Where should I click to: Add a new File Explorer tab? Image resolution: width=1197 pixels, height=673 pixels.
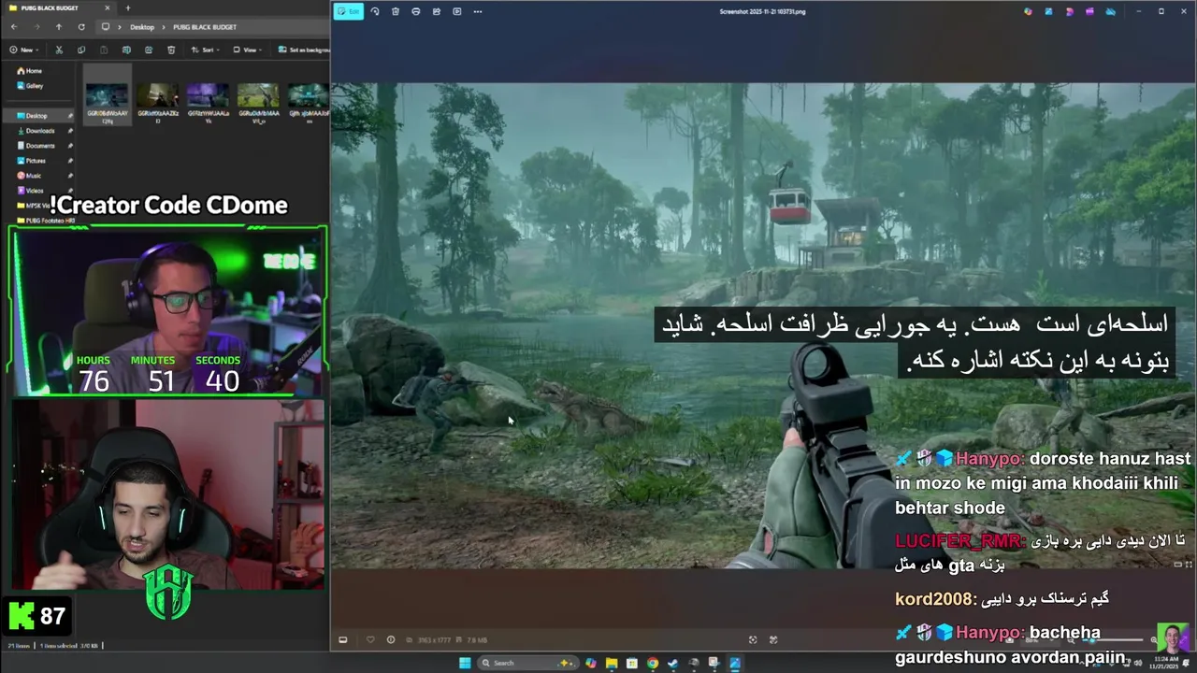[x=128, y=8]
